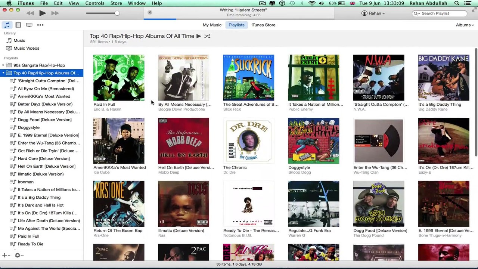Click the Big Daddy Kane artist name
Image resolution: width=478 pixels, height=269 pixels.
pyautogui.click(x=432, y=109)
